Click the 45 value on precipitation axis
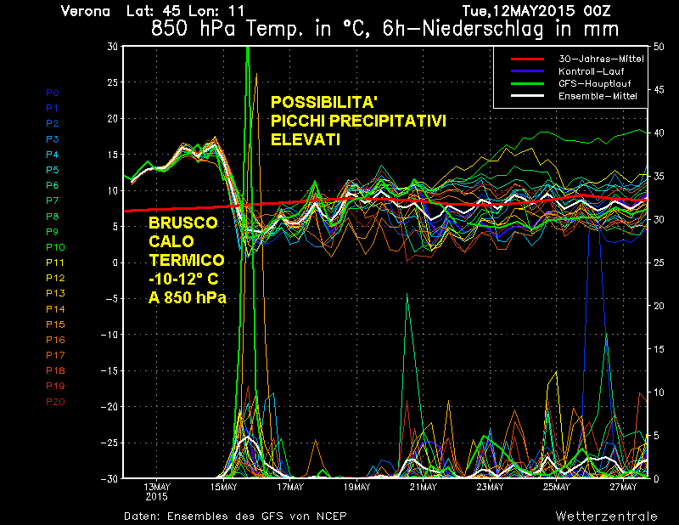 pyautogui.click(x=659, y=90)
